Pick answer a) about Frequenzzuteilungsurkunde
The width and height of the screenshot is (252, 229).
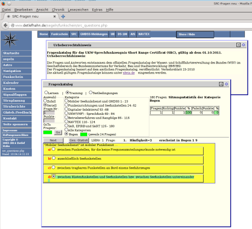(x=53, y=149)
